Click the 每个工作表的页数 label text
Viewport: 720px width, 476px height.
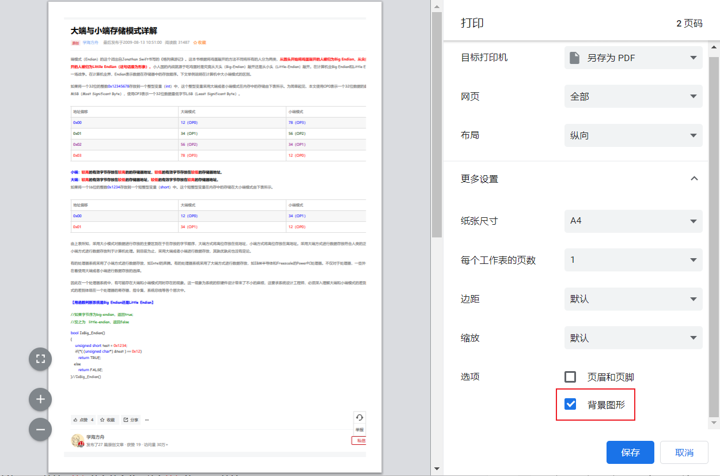[x=498, y=260]
